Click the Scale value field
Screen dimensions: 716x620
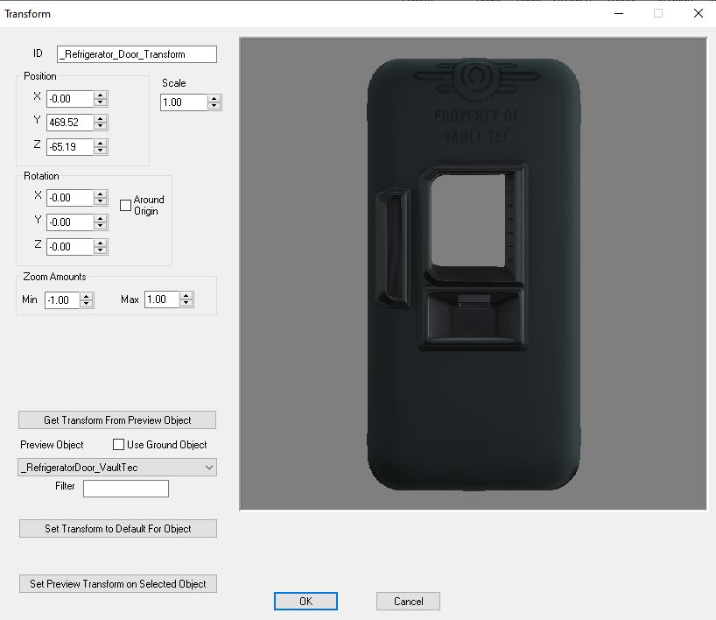point(184,102)
